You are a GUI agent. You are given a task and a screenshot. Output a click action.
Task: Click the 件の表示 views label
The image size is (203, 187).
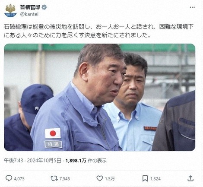[97, 161]
